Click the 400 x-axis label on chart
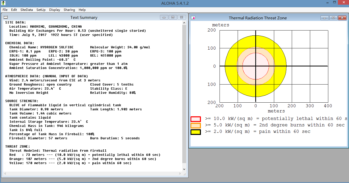 [328, 106]
